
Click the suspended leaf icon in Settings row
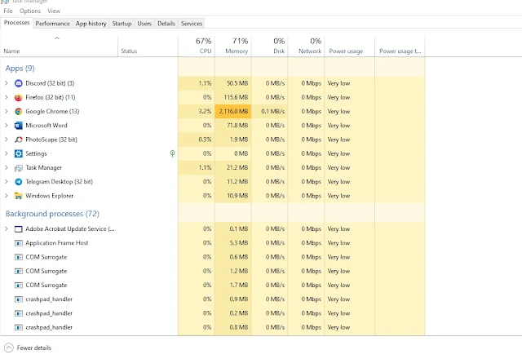[x=172, y=153]
